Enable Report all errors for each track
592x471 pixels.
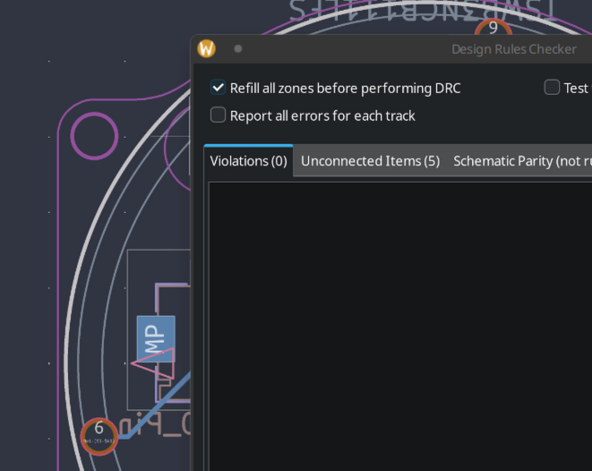coord(218,116)
